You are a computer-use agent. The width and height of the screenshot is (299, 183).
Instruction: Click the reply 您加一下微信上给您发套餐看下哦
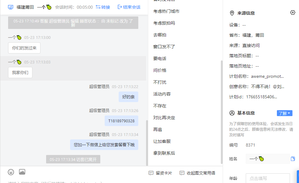(104, 145)
